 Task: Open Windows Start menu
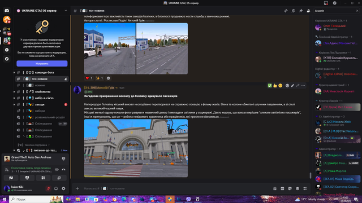pos(5,199)
